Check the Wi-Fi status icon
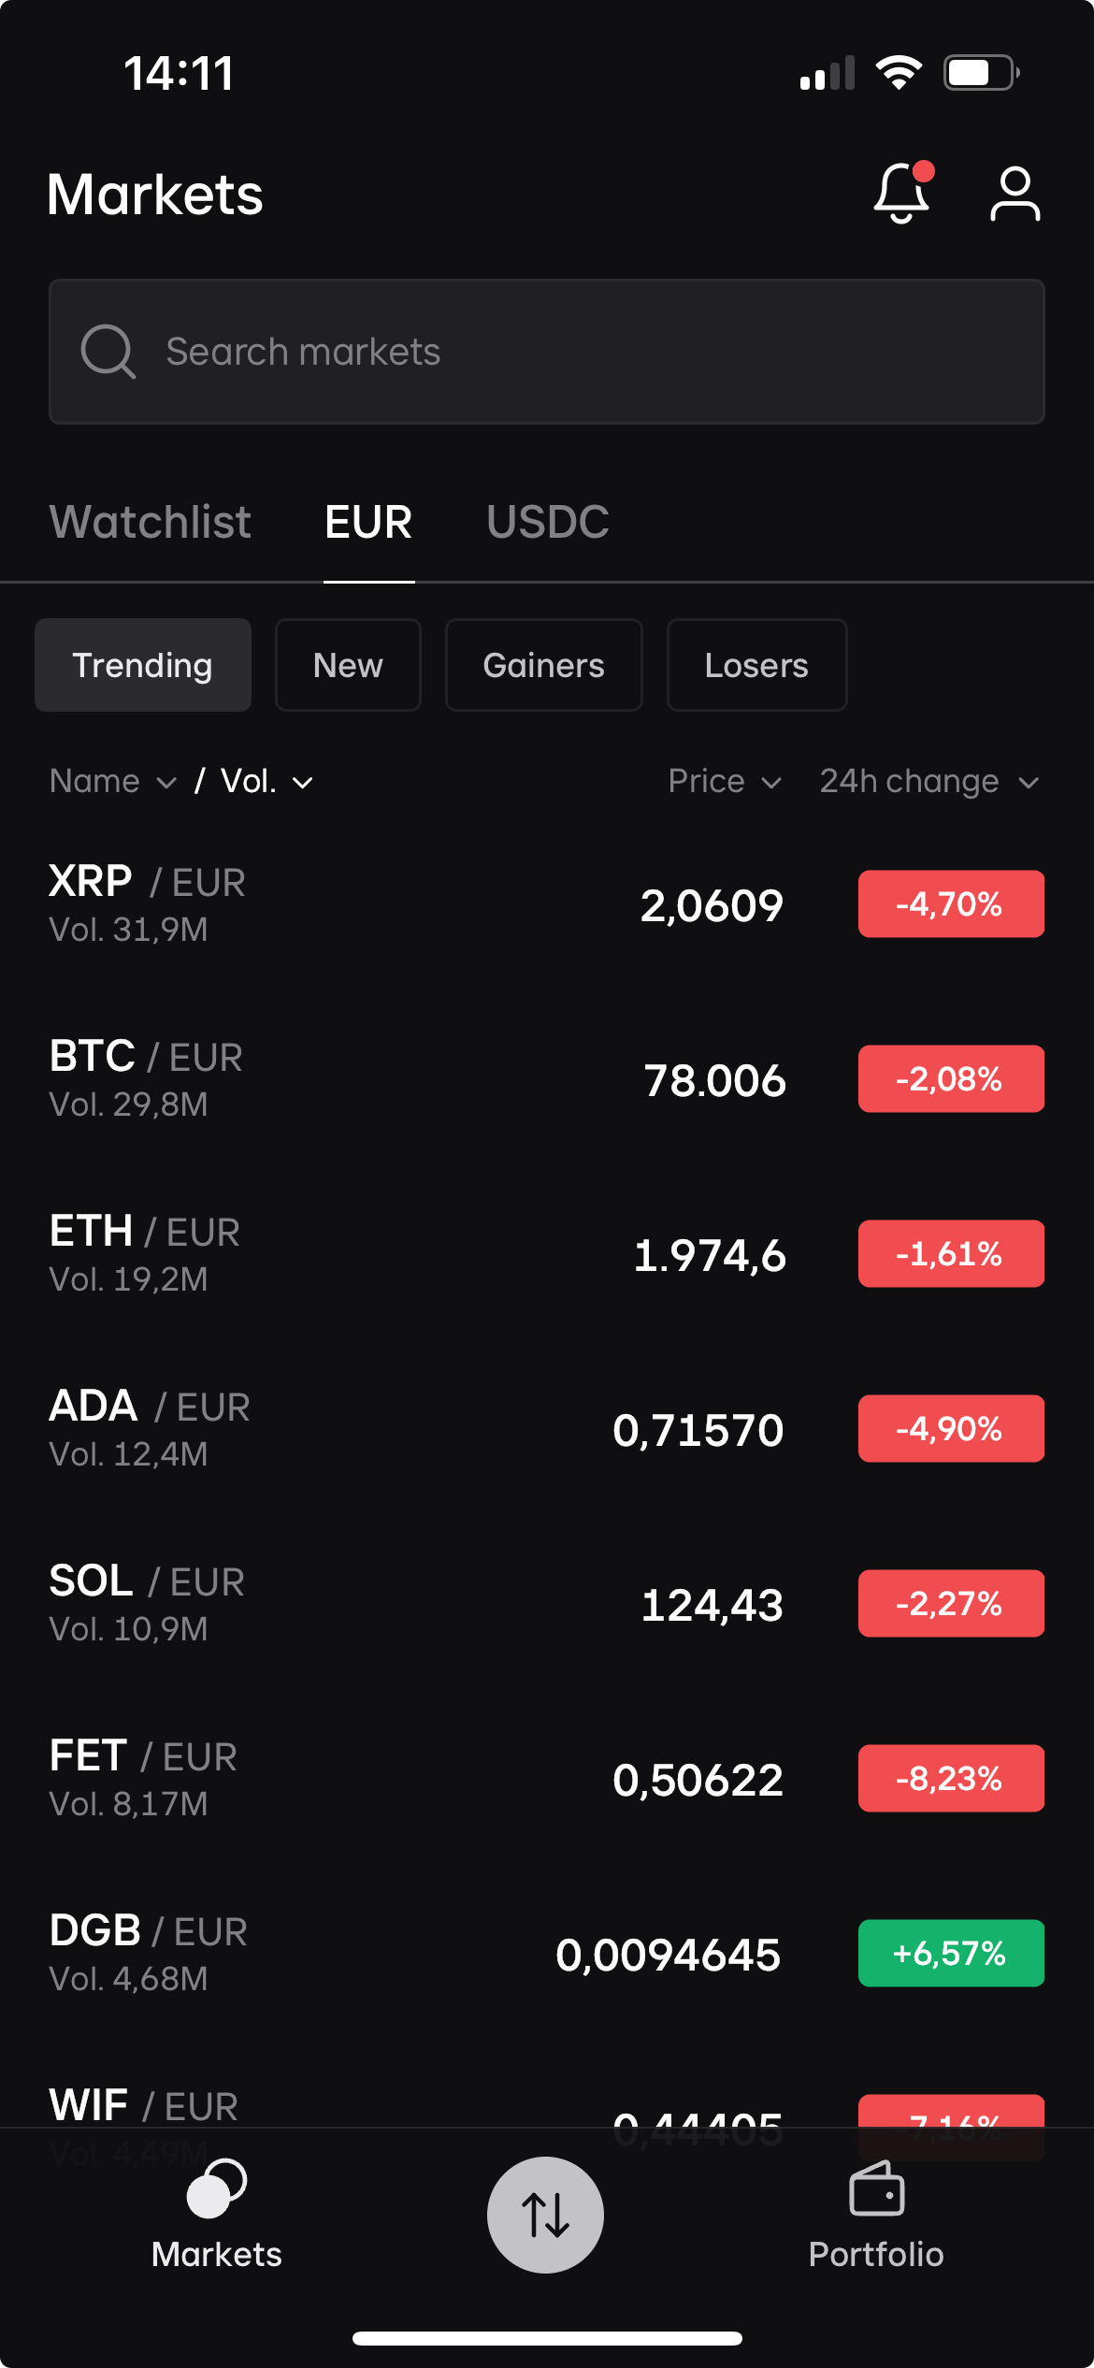This screenshot has width=1094, height=2368. [x=899, y=73]
